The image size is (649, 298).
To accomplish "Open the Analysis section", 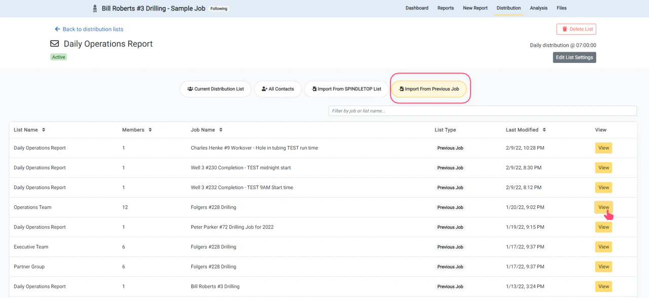I will click(538, 8).
